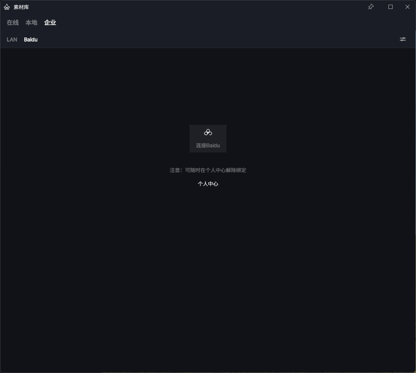This screenshot has width=416, height=373.
Task: Switch to the 本地 tab
Action: 31,23
